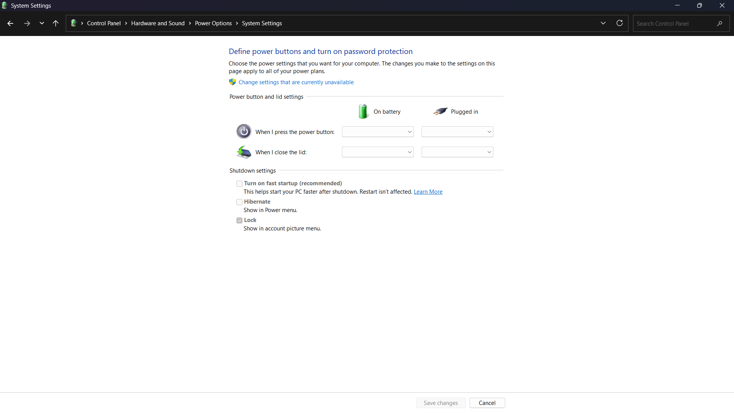Open power button Plugged in dropdown
This screenshot has height=413, width=734.
point(457,132)
